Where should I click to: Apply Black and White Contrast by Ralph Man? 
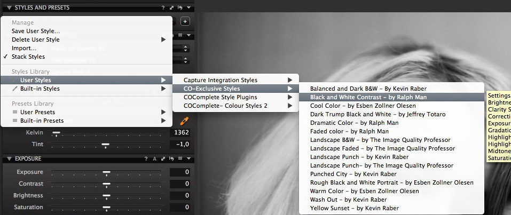(x=392, y=97)
